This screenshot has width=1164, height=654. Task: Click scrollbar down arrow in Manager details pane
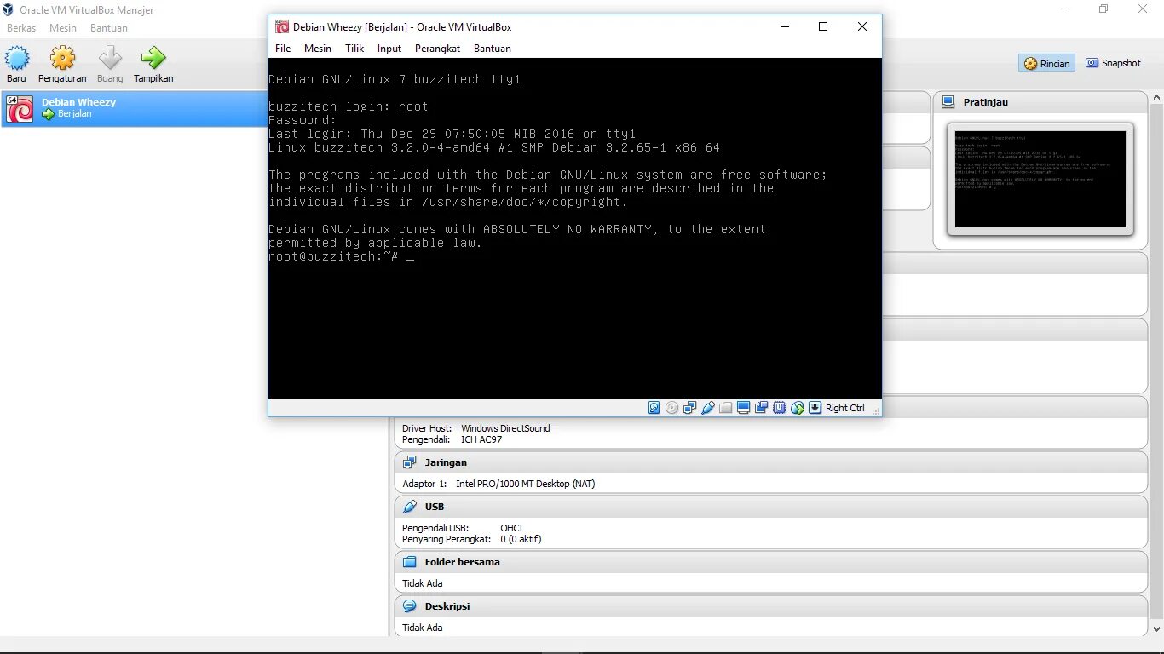1156,629
